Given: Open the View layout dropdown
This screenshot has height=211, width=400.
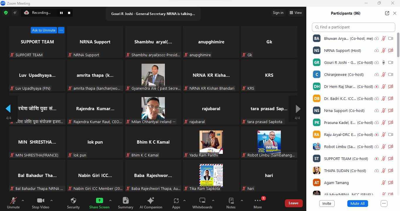Looking at the screenshot, I should click(x=295, y=13).
